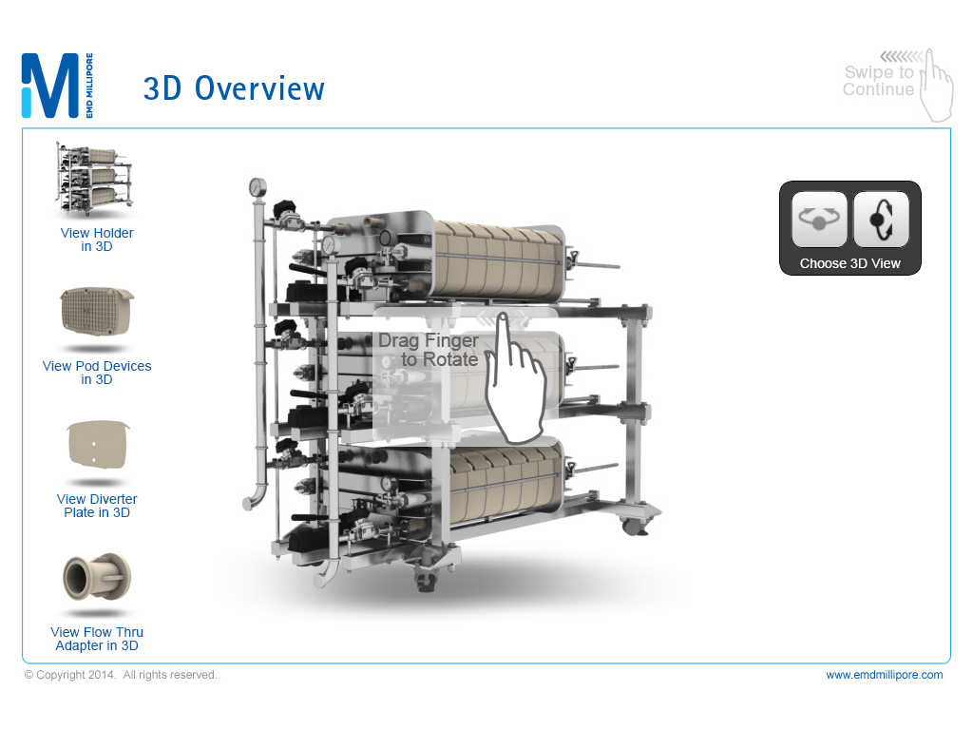Tap the Swipe to Continue hand icon
The width and height of the screenshot is (973, 730).
point(937,86)
